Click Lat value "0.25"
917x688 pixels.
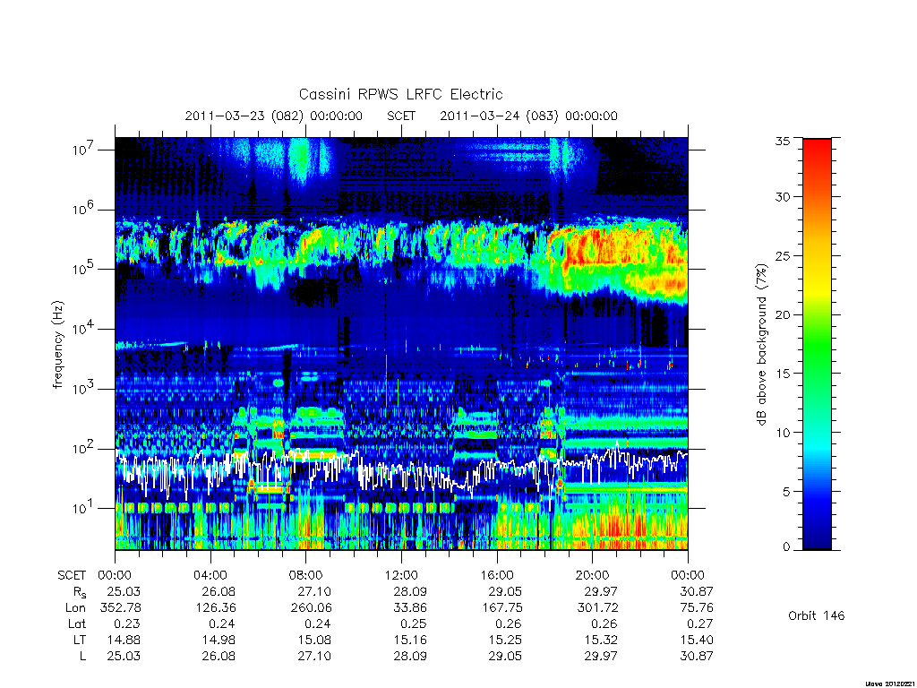414,624
